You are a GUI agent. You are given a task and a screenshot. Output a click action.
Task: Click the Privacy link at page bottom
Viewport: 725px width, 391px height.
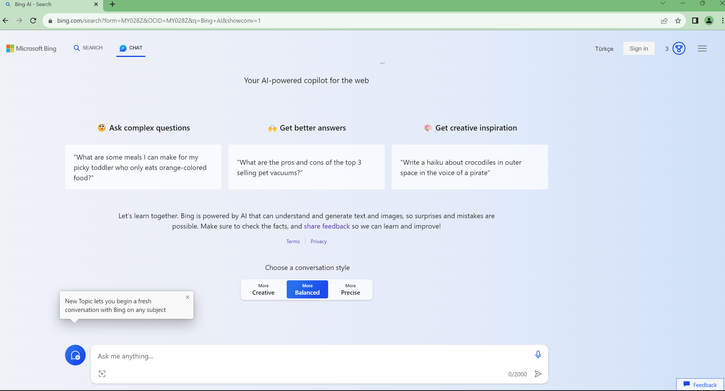click(319, 241)
